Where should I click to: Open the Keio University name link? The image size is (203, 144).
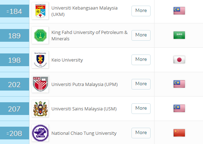pos(67,60)
